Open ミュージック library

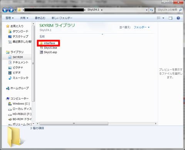[x=18, y=78]
